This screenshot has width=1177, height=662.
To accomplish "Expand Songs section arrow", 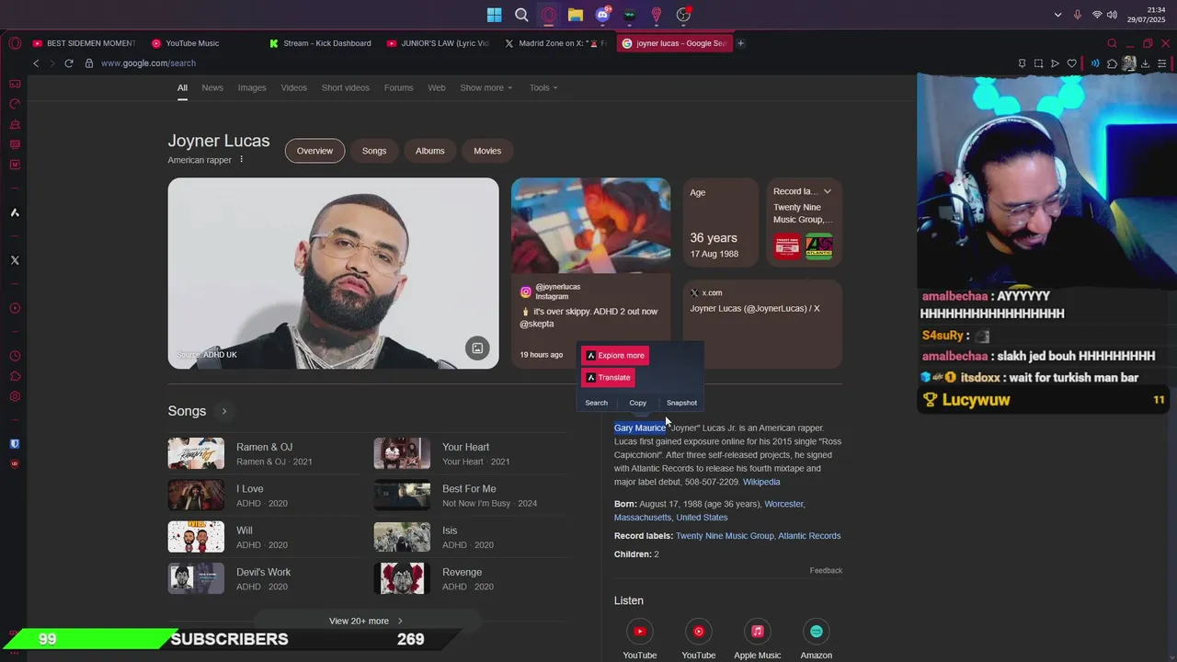I will click(223, 411).
